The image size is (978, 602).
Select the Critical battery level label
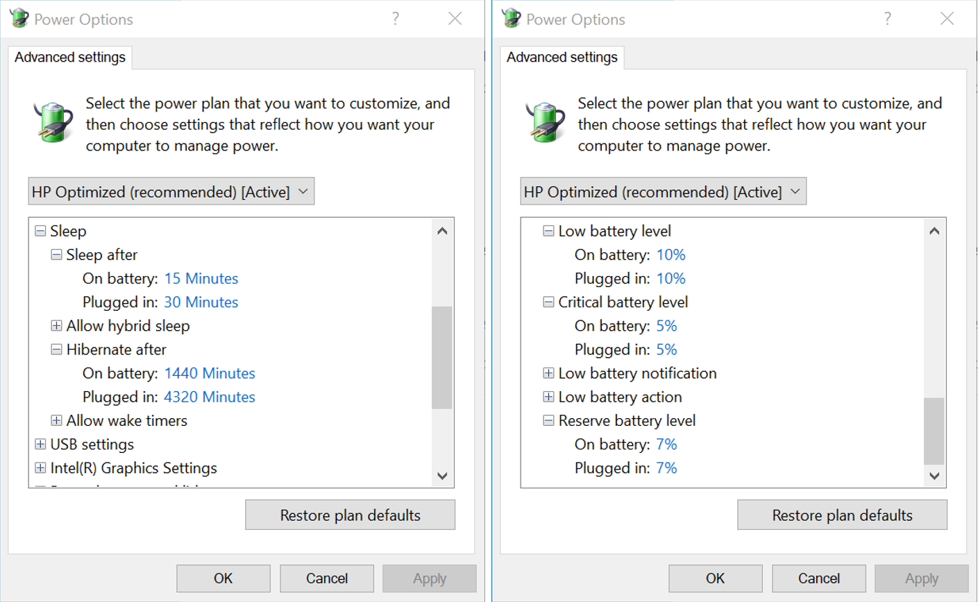[623, 302]
